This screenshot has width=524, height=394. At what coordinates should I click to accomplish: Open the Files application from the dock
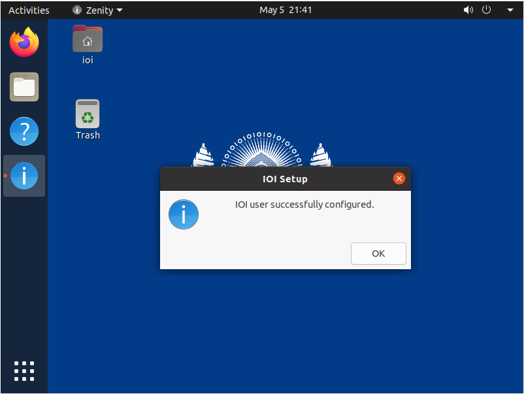tap(24, 86)
